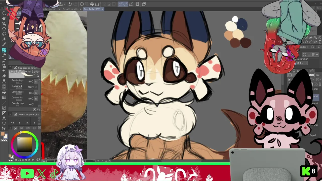The height and width of the screenshot is (181, 322).
Task: Select the Move layer tool
Action: (4, 29)
